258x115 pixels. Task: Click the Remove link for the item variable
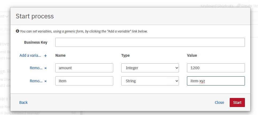36,81
